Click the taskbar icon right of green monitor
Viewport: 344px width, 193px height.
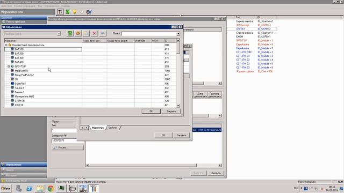(72, 188)
